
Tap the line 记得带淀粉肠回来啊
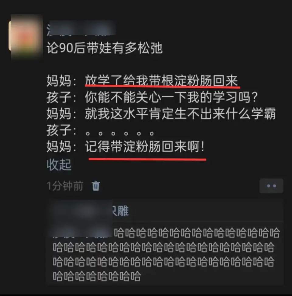[145, 146]
